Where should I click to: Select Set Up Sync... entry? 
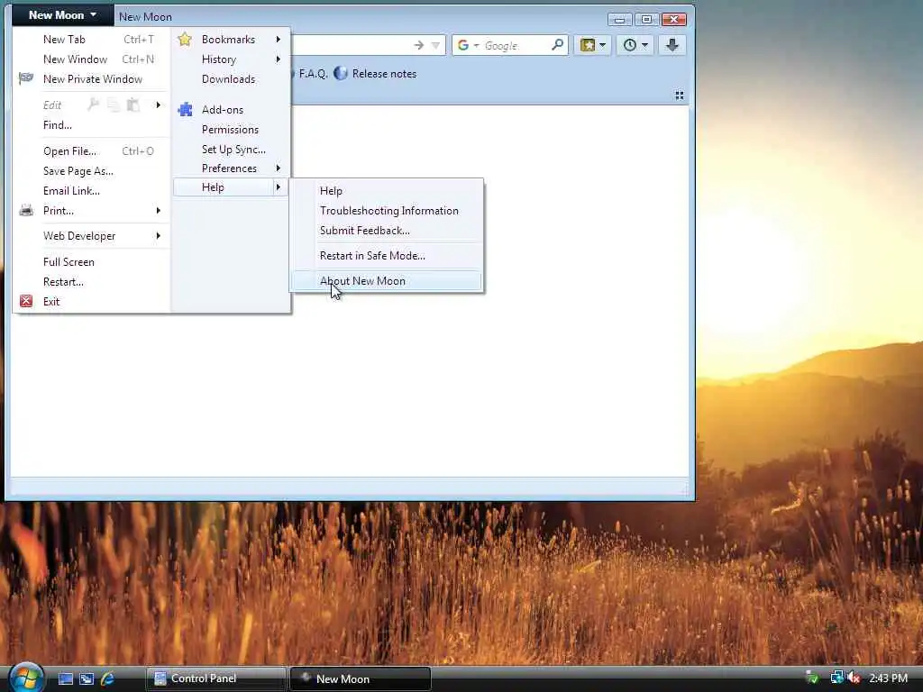[233, 150]
